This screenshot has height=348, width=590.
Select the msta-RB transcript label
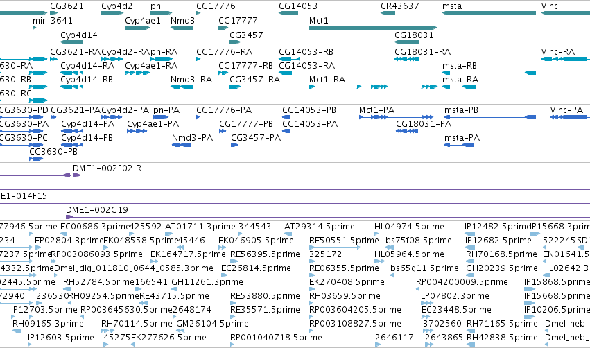pyautogui.click(x=460, y=65)
